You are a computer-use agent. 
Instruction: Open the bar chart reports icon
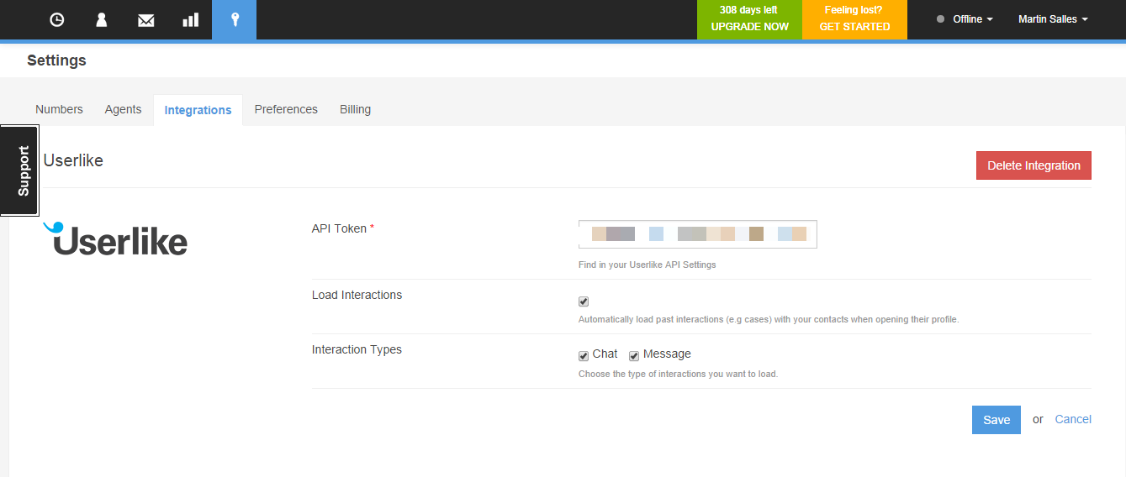[190, 19]
